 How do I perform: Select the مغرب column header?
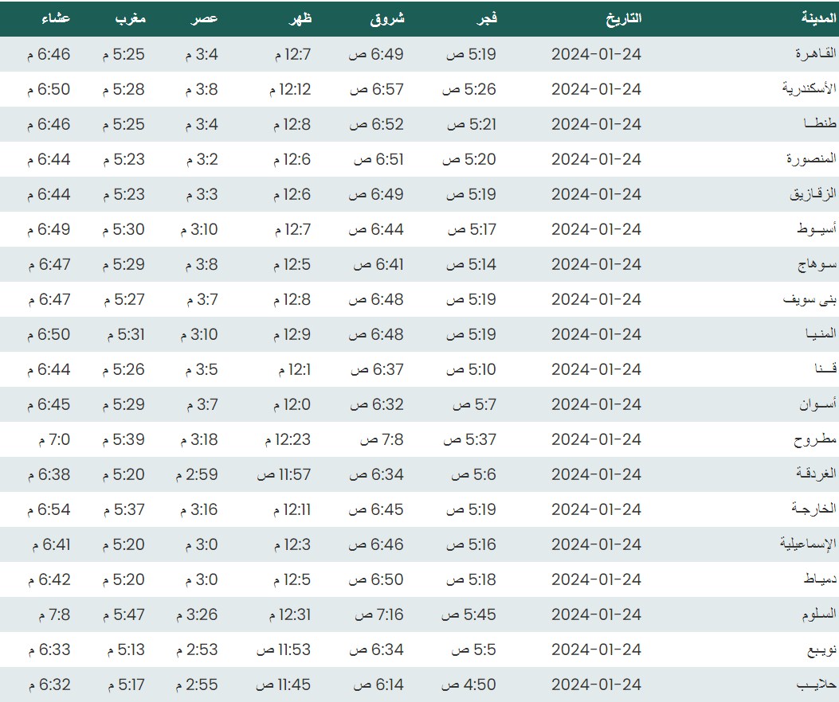[x=130, y=18]
